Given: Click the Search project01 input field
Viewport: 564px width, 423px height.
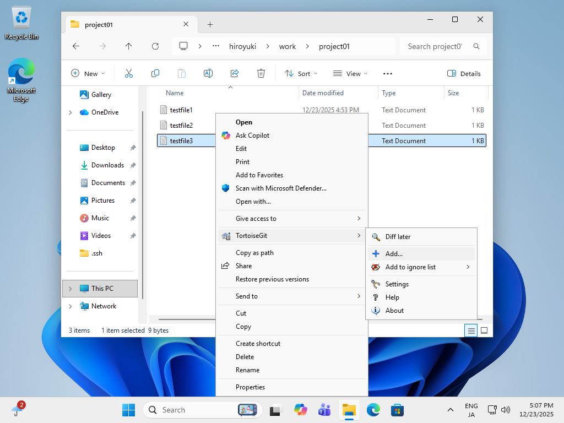Looking at the screenshot, I should (x=435, y=46).
